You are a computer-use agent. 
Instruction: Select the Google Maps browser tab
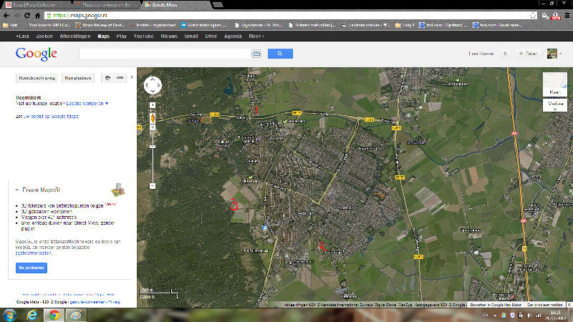(176, 5)
